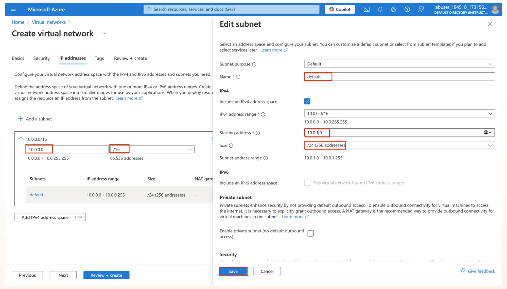This screenshot has height=289, width=507.
Task: Select the Review + create tab
Action: [131, 58]
